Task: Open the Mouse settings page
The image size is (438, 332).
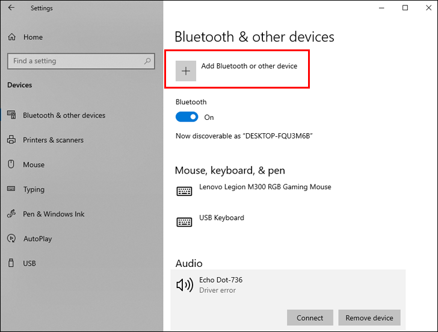Action: click(34, 164)
